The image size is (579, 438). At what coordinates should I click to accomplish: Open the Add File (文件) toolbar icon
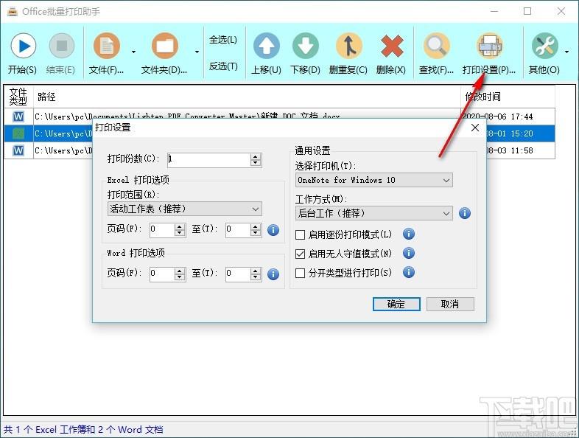107,46
